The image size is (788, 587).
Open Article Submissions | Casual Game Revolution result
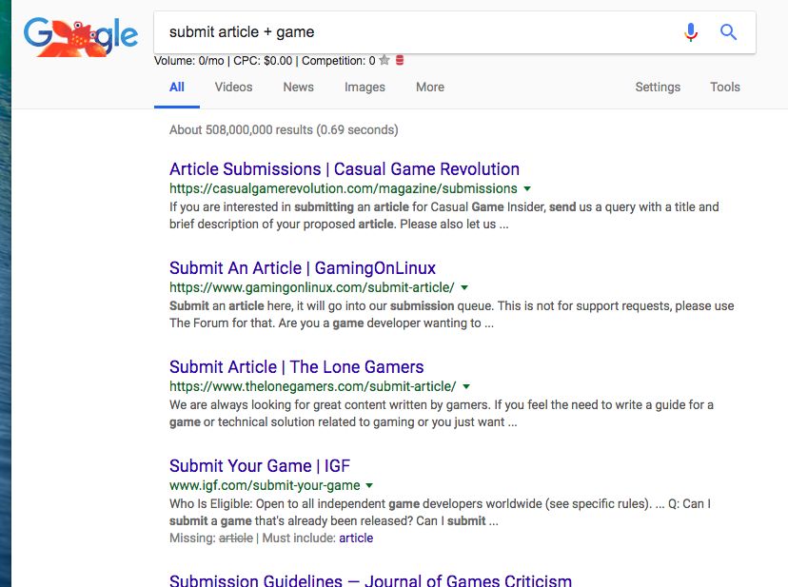345,169
